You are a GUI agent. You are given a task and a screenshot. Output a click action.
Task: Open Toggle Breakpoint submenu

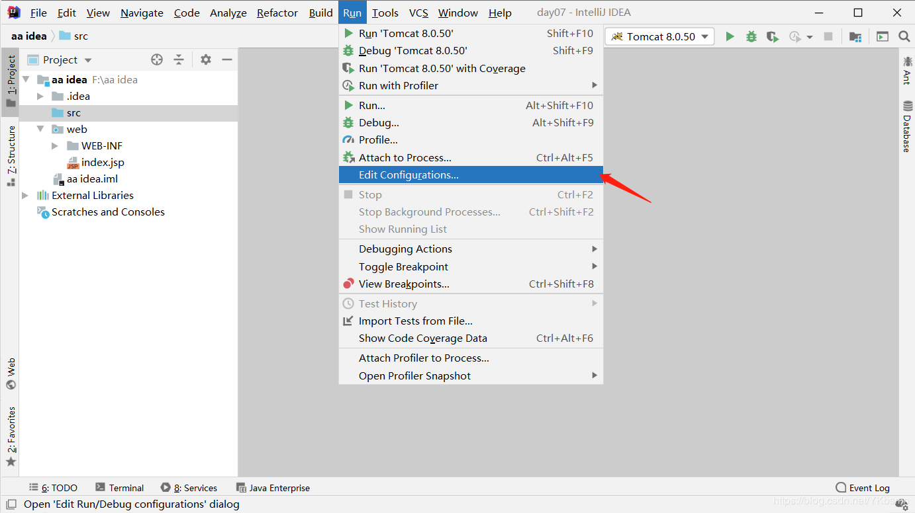pyautogui.click(x=471, y=266)
